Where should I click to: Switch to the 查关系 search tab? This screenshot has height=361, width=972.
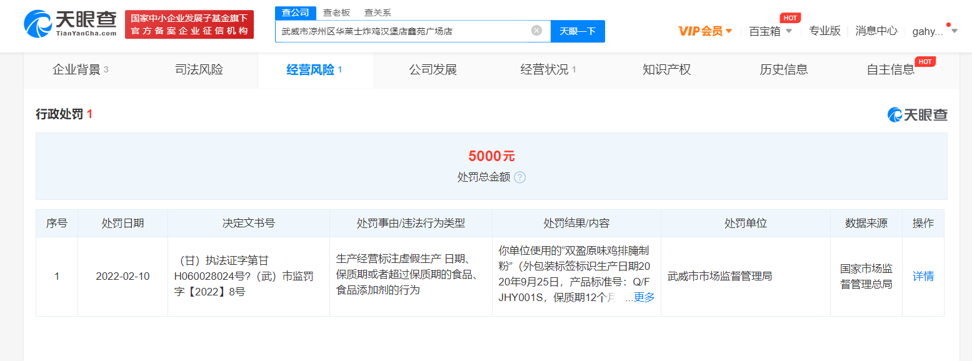(x=378, y=12)
